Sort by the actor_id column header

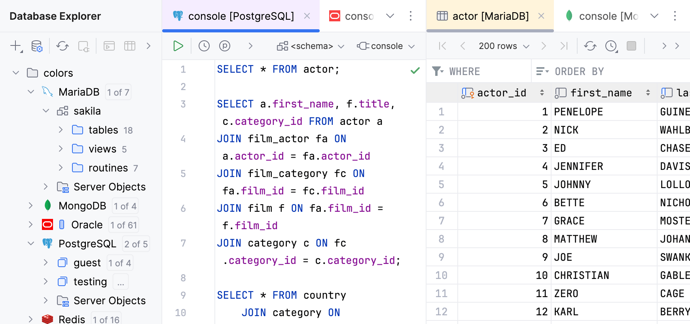click(501, 93)
